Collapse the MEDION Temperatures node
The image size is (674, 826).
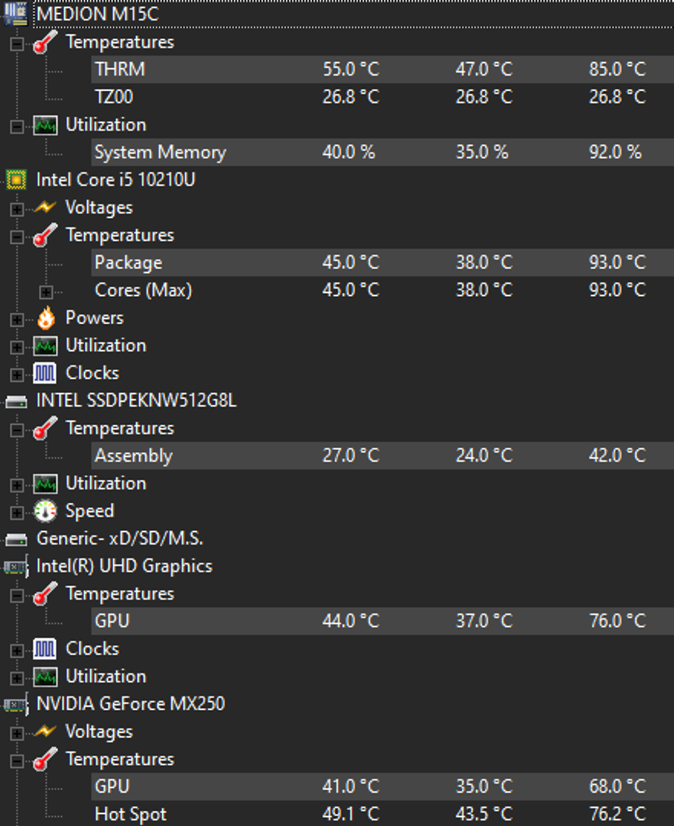(17, 44)
